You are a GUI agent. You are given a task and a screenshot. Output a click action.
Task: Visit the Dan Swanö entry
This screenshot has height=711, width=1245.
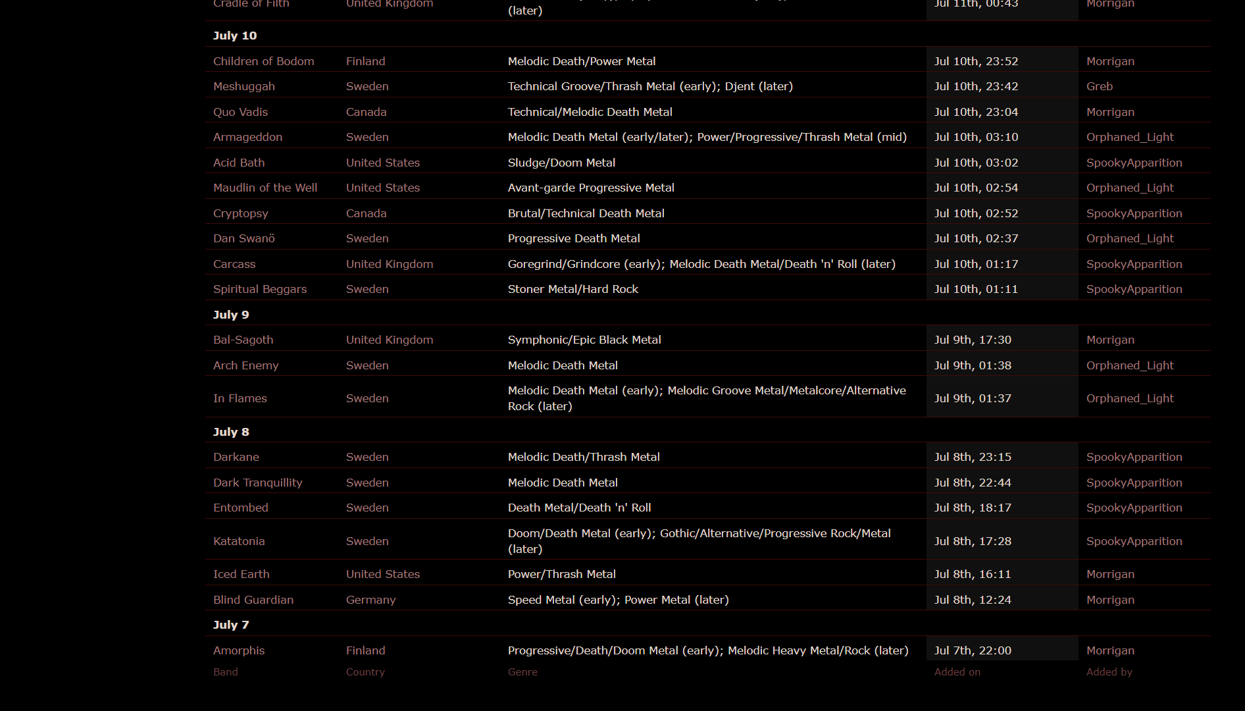tap(244, 238)
